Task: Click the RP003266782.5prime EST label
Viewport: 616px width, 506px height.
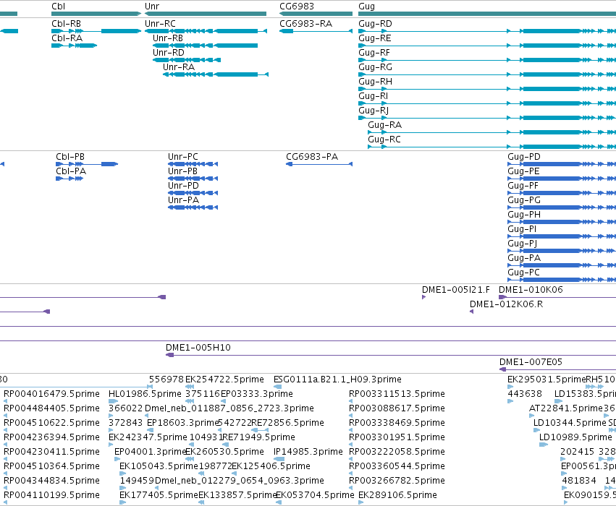Action: point(397,481)
